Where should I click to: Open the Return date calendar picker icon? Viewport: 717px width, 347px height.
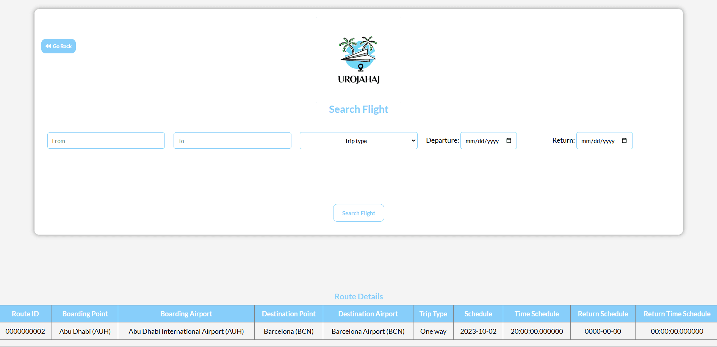(x=624, y=141)
